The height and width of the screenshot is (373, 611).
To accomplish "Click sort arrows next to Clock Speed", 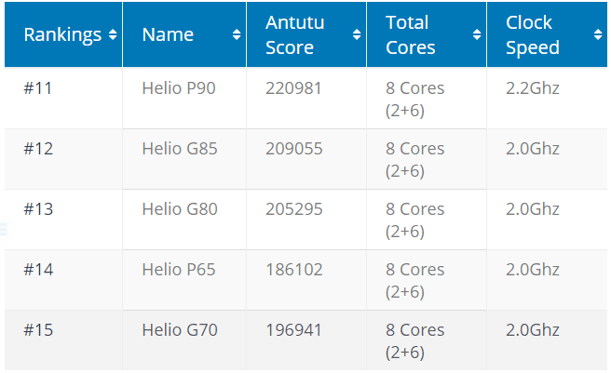I will (x=598, y=34).
